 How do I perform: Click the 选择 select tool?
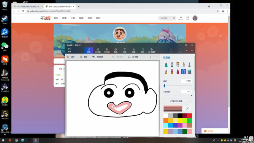point(71,57)
